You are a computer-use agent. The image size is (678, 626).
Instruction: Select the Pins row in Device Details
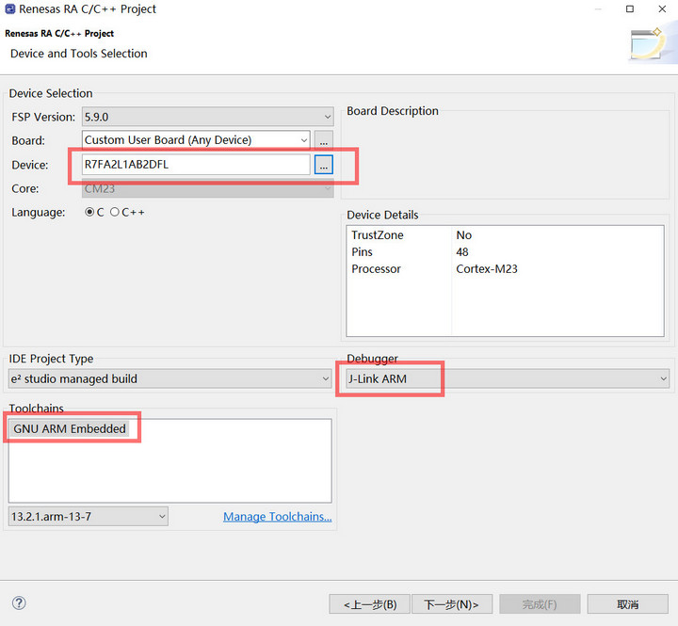click(x=505, y=251)
